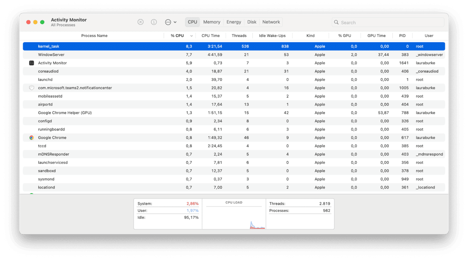468x260 pixels.
Task: Select the Network tab
Action: 271,22
